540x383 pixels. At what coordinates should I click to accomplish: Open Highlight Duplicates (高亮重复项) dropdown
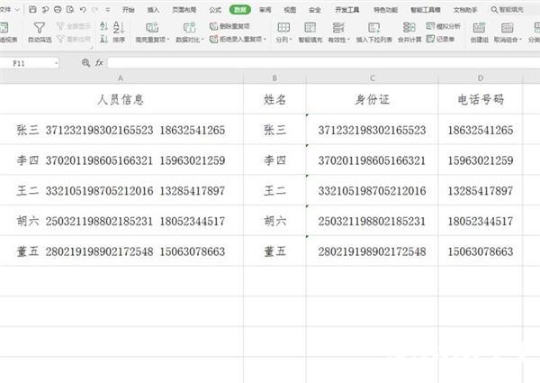point(152,32)
